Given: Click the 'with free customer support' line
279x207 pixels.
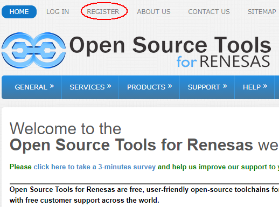Looking at the screenshot, I should point(85,200).
